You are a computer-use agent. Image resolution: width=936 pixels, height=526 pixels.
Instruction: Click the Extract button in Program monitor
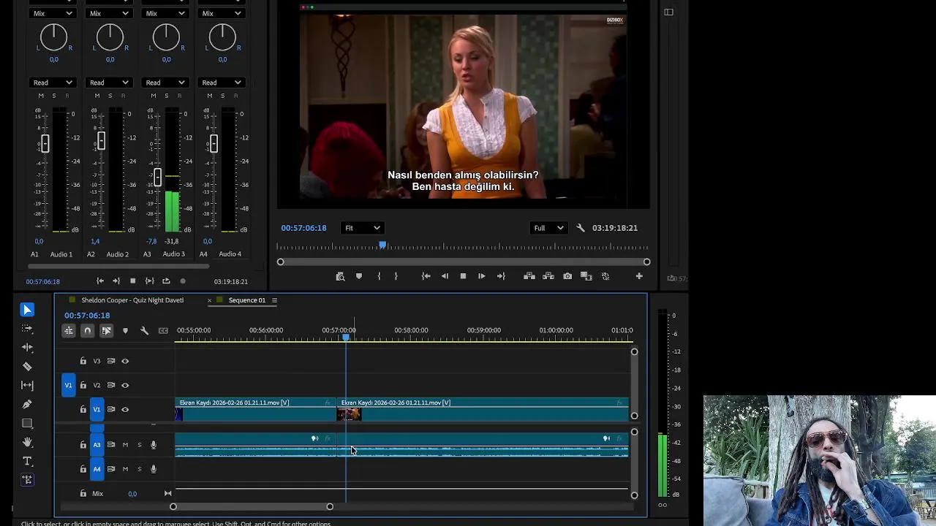point(548,276)
